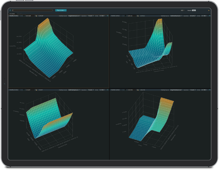The image size is (219, 174).
Task: Click the options icon at top-left panel's right edge
Action: (108, 15)
